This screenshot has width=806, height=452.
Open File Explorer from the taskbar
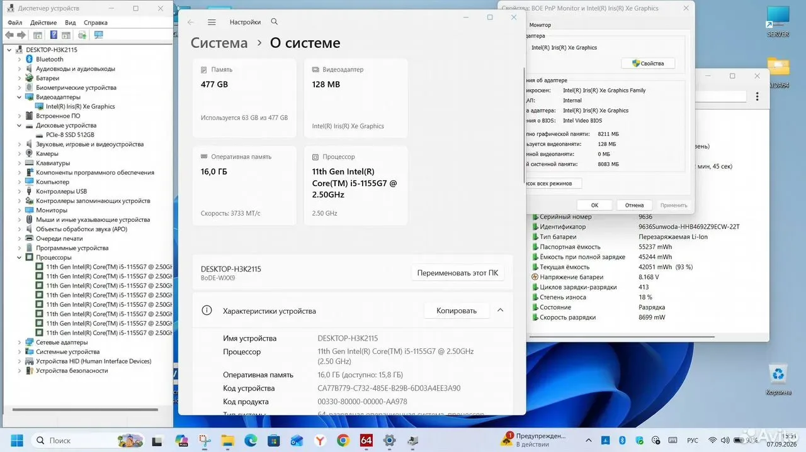(227, 441)
